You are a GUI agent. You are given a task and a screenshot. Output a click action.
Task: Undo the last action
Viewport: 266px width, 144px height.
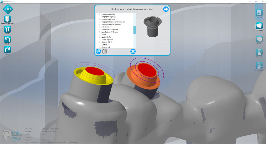tap(8, 39)
